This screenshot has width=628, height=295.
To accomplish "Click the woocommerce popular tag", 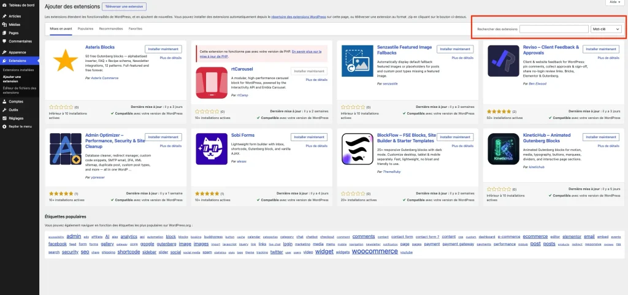I will [375, 251].
